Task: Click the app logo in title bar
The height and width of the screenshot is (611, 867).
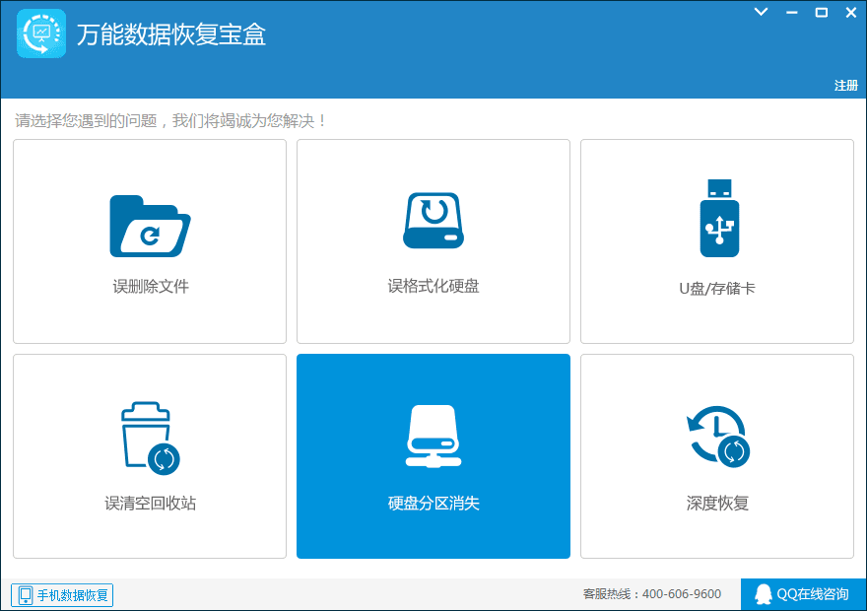Action: 41,34
